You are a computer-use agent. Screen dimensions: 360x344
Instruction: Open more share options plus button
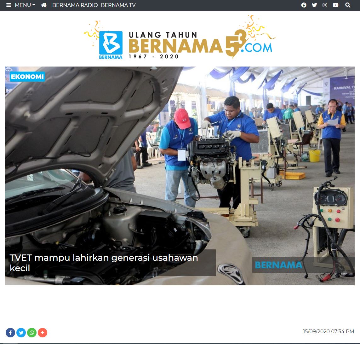click(43, 333)
